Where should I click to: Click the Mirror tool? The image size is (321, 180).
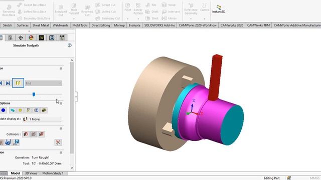[169, 18]
